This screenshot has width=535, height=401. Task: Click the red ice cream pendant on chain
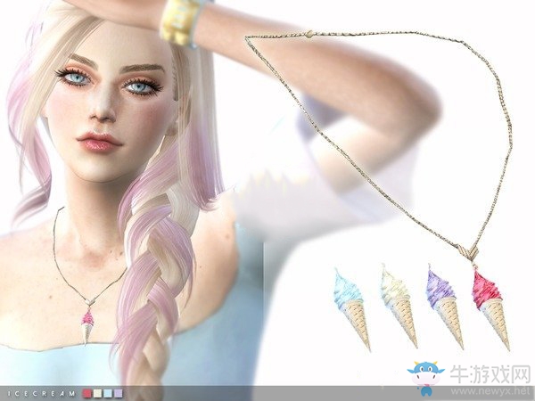490,307
